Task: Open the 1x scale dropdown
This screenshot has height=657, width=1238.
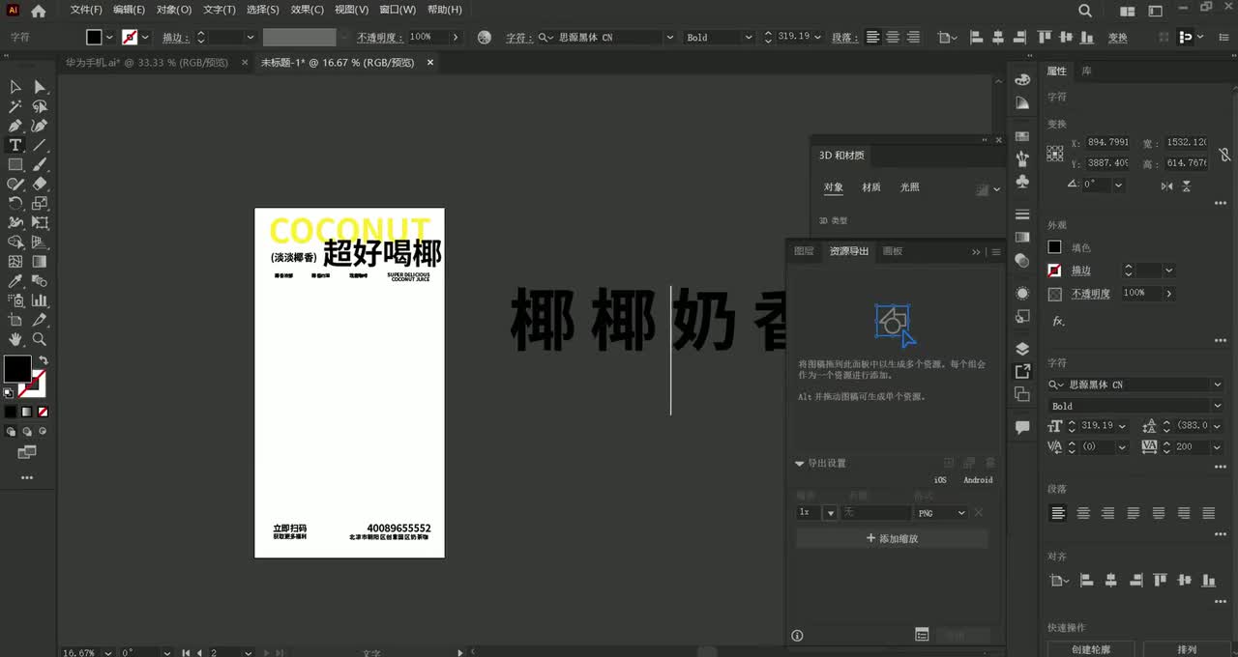Action: 830,513
